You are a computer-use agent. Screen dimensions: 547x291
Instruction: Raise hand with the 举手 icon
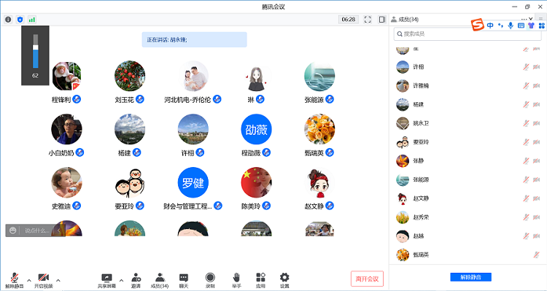[x=236, y=280]
